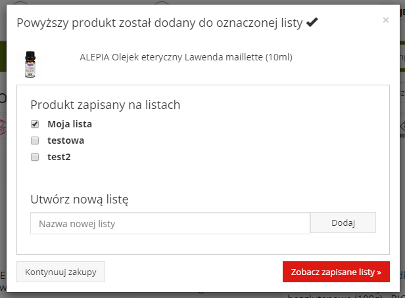Select the testowa label text

[66, 140]
